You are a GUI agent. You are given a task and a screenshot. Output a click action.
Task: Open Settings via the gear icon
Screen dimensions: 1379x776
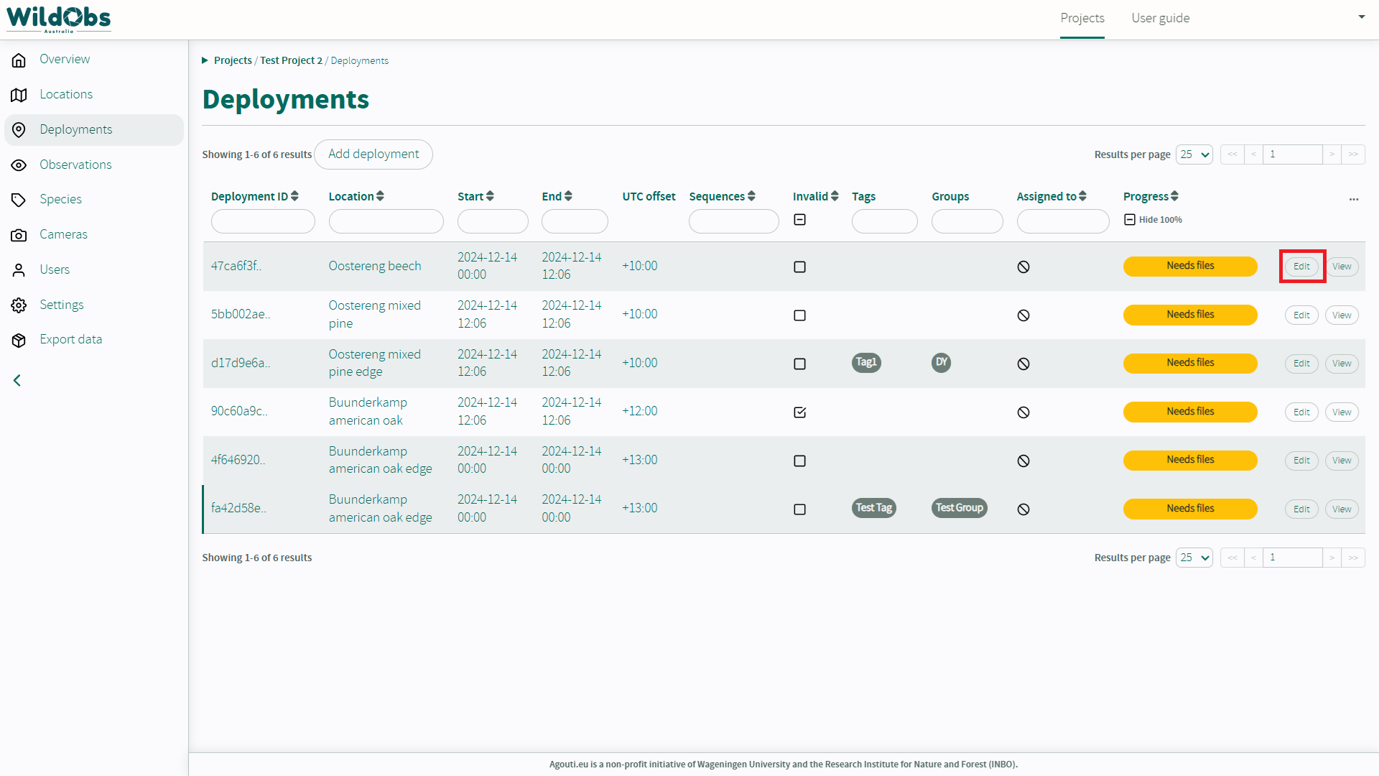tap(19, 305)
